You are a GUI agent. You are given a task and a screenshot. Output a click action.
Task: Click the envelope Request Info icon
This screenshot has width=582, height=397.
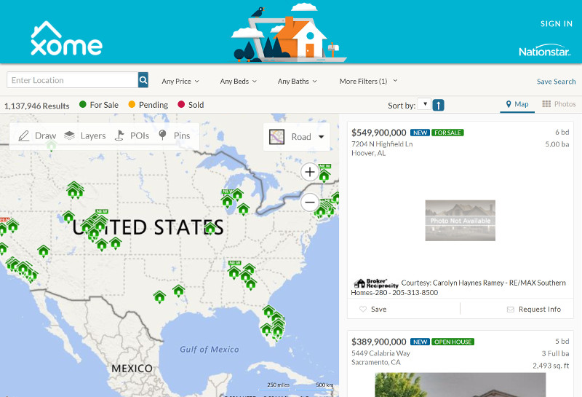click(x=511, y=310)
